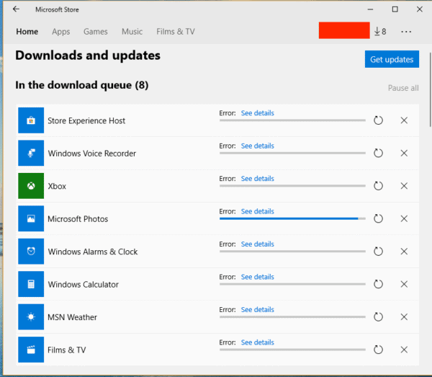
Task: Retry download for Store Experience Host
Action: point(378,120)
